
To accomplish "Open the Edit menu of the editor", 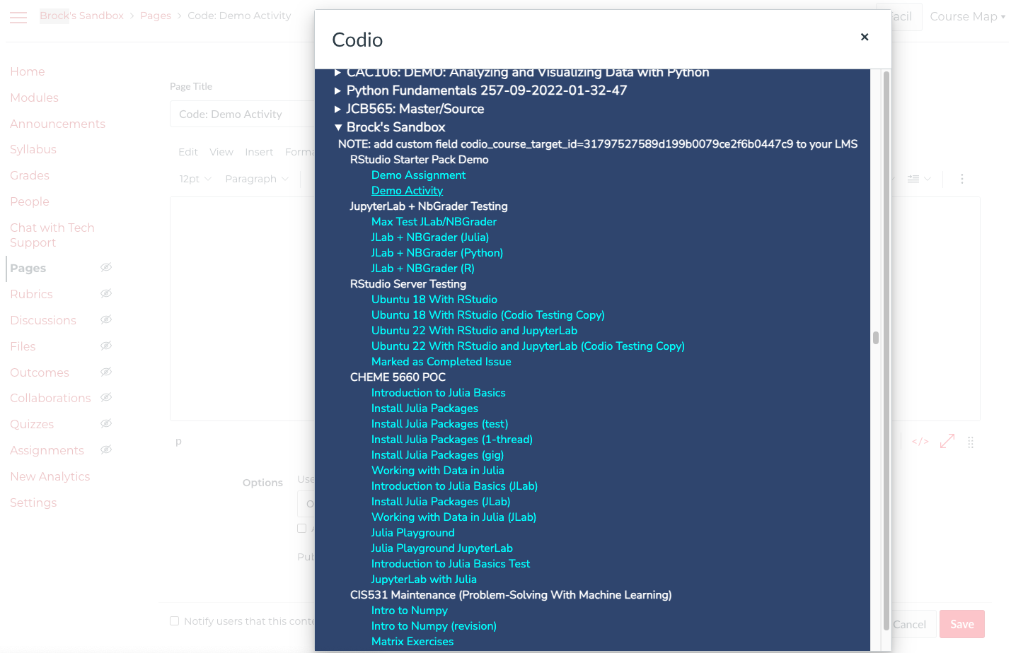I will [188, 152].
